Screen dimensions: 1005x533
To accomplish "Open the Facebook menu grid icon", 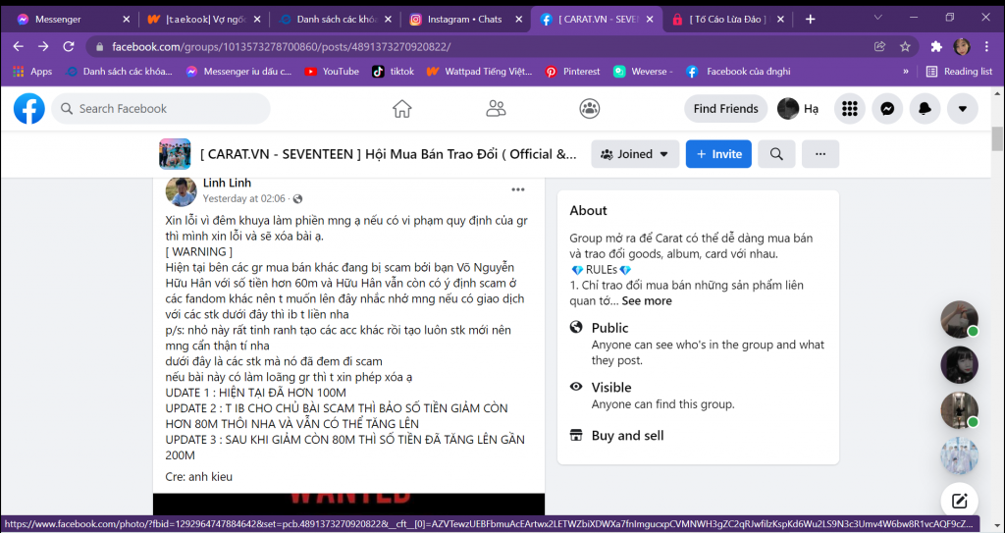I will (850, 109).
